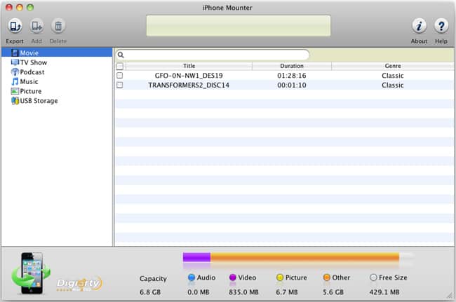Click the purple Video legend dot
This screenshot has width=456, height=302.
click(233, 277)
